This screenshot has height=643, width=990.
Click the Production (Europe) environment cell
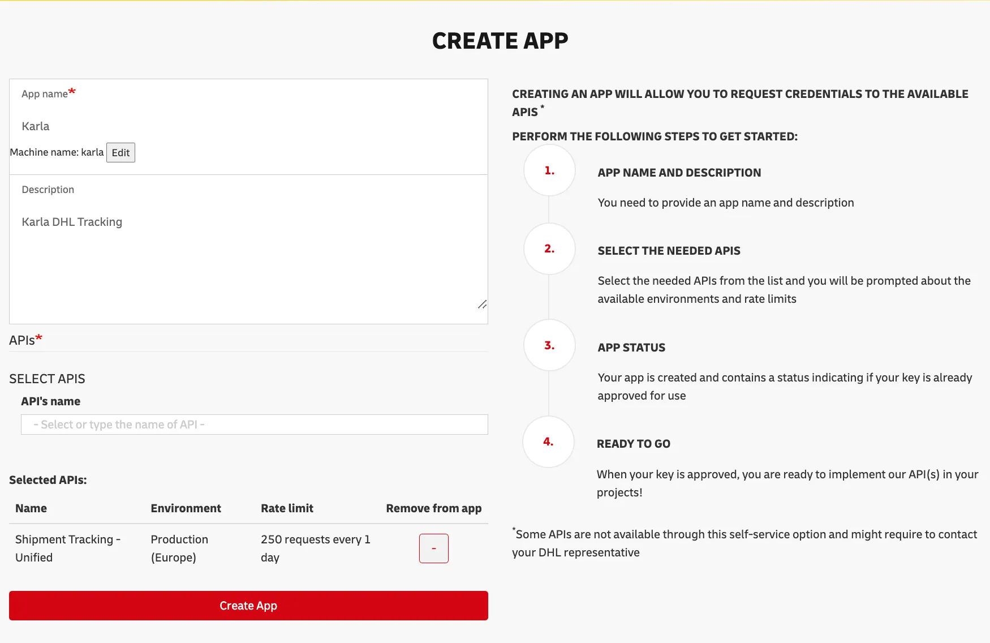tap(179, 548)
